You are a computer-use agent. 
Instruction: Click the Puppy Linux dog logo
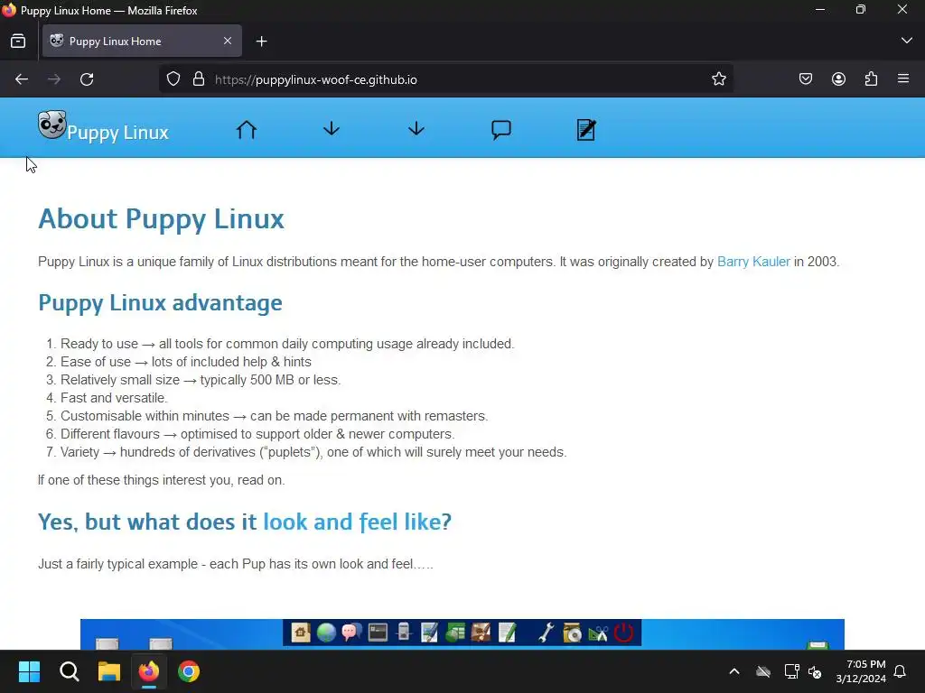[x=51, y=125]
